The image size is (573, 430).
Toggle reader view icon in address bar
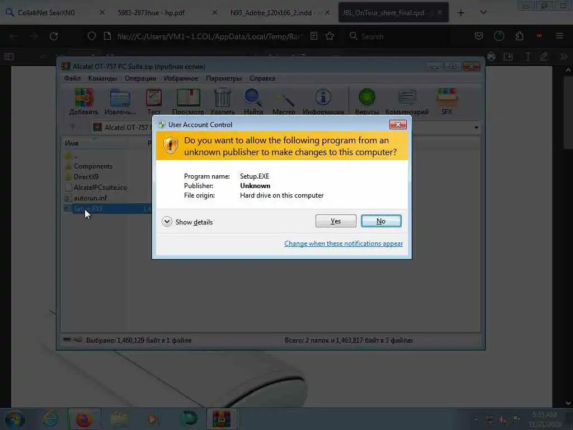(x=313, y=36)
